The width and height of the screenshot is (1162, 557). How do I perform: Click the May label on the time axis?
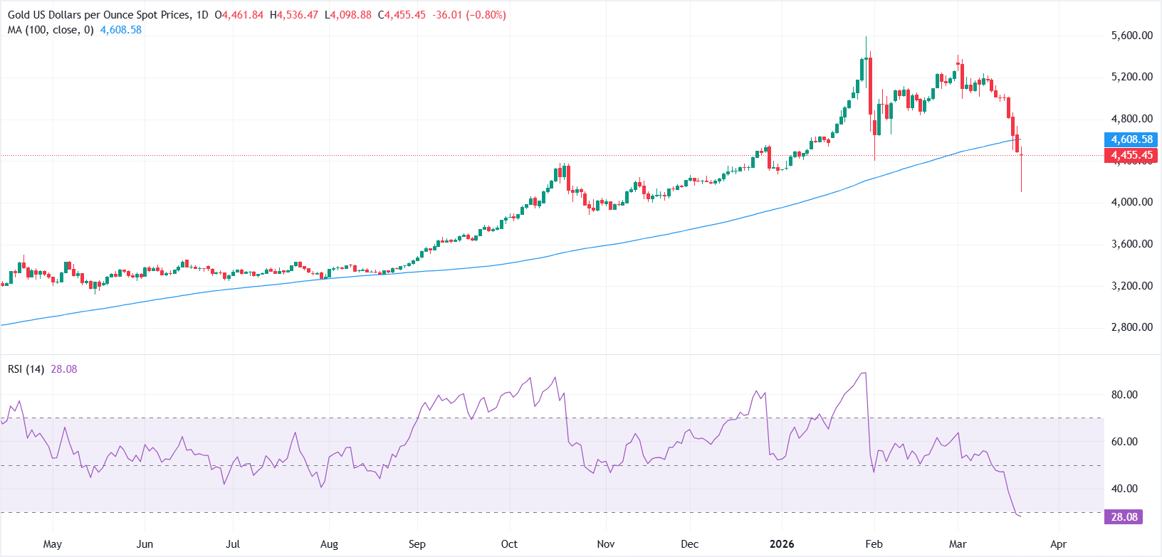[x=53, y=544]
